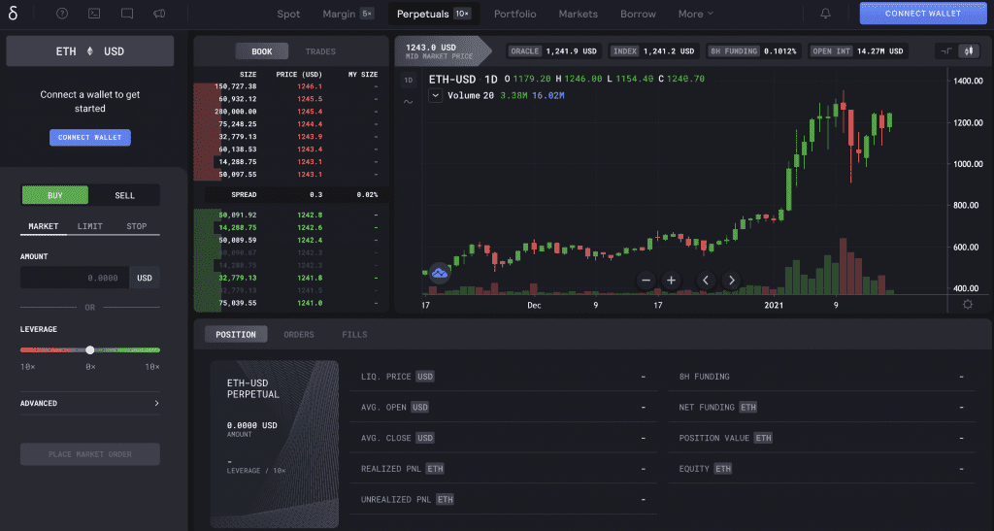The image size is (994, 531).
Task: Open the chat bubble icon
Action: (x=127, y=14)
